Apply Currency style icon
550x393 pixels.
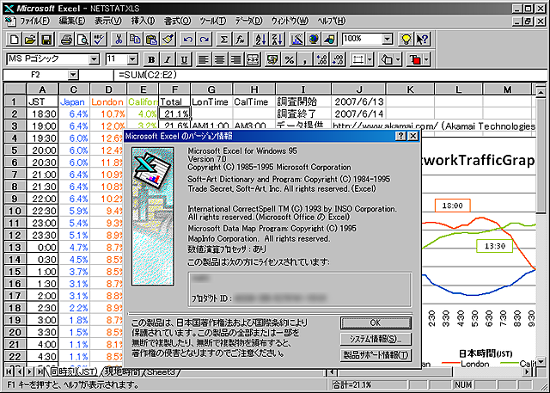click(x=272, y=59)
